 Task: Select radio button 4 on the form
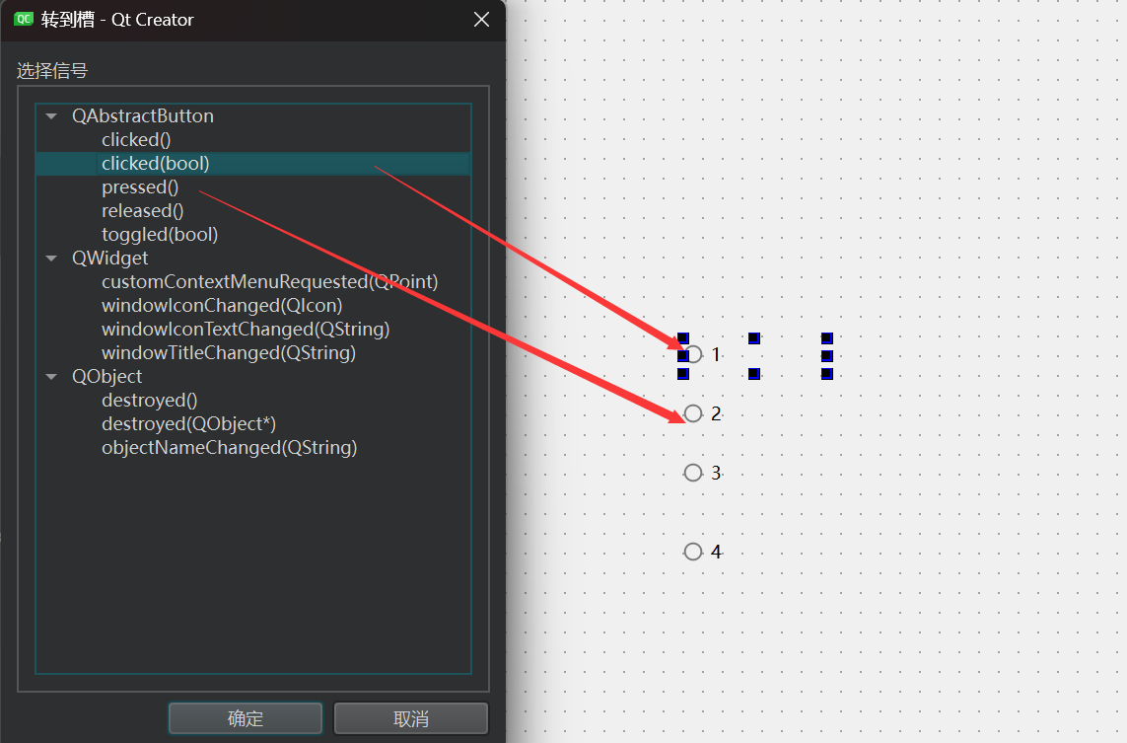702,552
